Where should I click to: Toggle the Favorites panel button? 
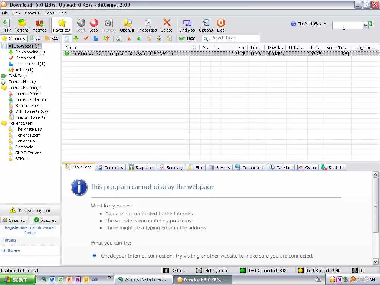pos(62,25)
